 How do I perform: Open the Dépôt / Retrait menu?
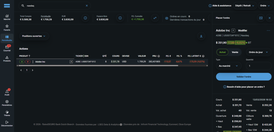245,6
